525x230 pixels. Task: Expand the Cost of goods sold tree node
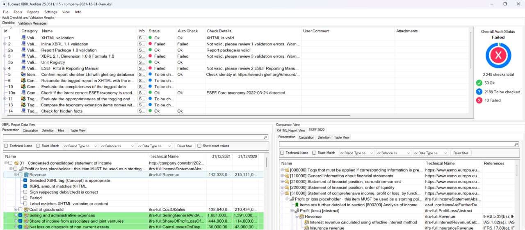point(16,210)
